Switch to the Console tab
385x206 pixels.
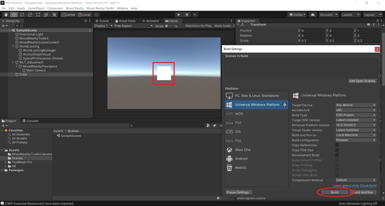(30, 121)
